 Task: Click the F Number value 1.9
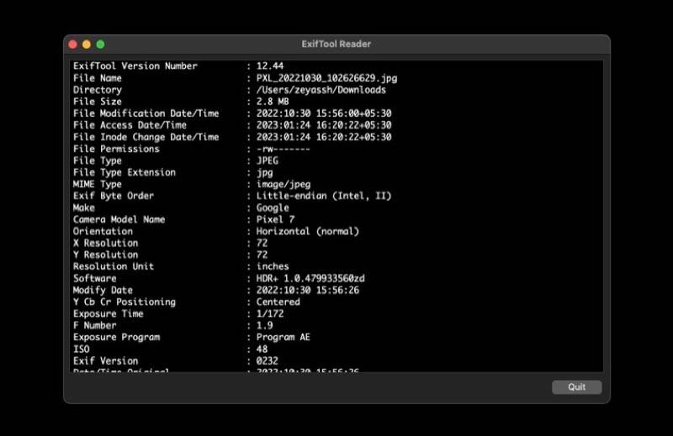[x=264, y=325]
